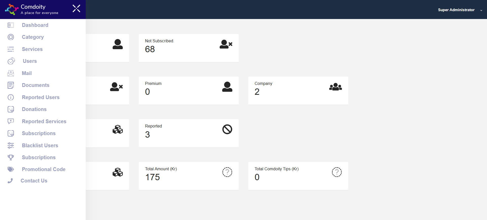Click the Mail envelope icon
The height and width of the screenshot is (220, 487).
coord(11,73)
